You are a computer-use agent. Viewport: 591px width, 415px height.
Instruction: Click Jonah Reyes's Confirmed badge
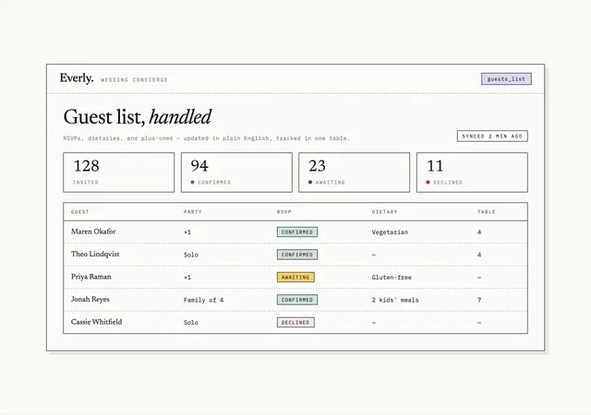[297, 300]
